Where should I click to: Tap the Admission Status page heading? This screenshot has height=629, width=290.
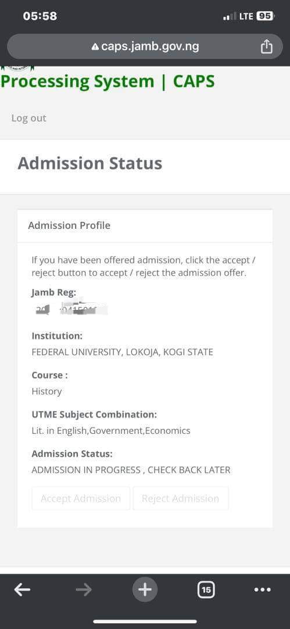(x=89, y=163)
